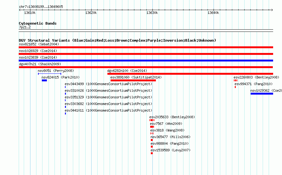This screenshot has width=282, height=175.
Task: Click the nsv1029362 blue gain bar
Action: point(262,94)
